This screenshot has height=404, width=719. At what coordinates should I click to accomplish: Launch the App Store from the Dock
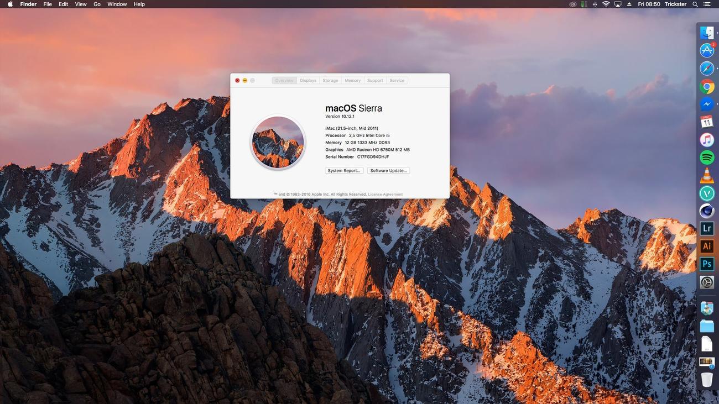707,50
